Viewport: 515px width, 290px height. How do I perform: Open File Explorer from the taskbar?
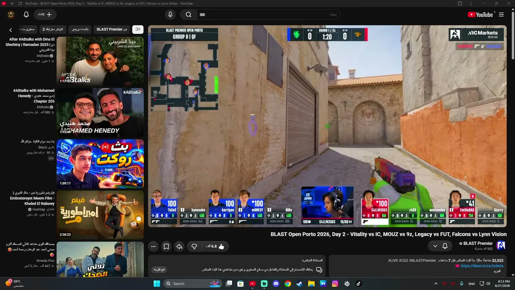coord(311,284)
